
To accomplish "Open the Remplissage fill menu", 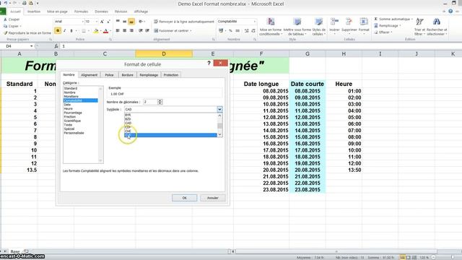I will [x=388, y=26].
